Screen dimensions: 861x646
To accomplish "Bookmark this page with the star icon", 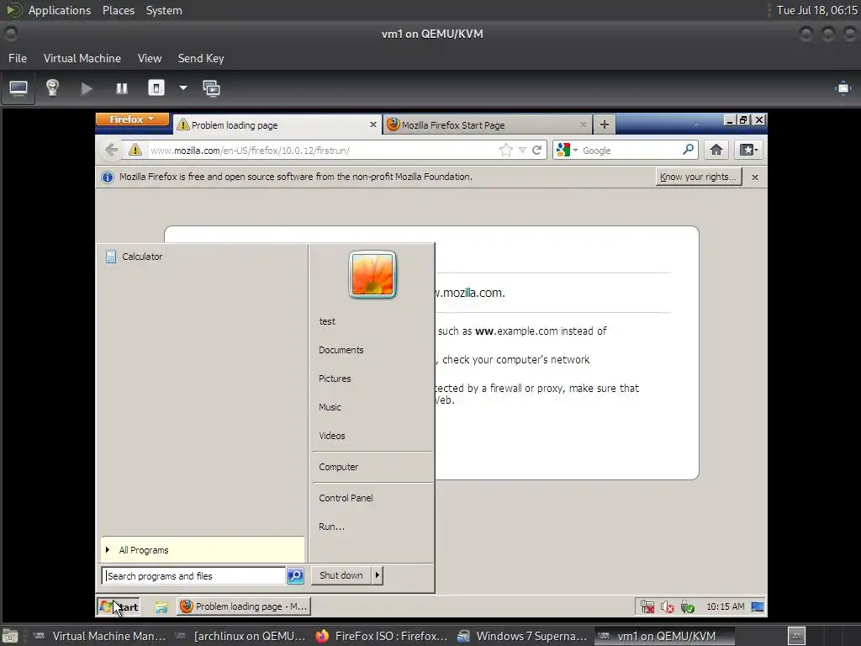I will point(505,150).
